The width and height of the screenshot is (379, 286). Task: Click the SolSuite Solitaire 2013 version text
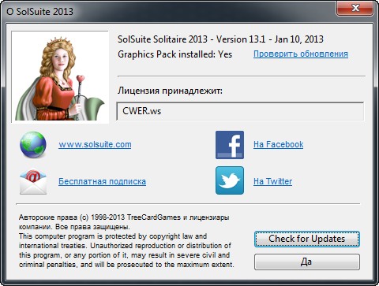tap(220, 39)
